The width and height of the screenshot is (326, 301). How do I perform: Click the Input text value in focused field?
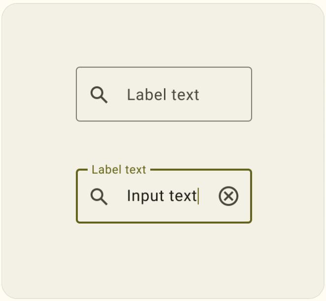point(162,196)
